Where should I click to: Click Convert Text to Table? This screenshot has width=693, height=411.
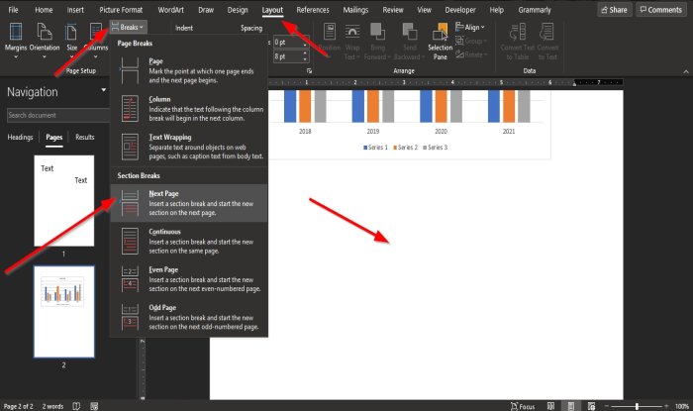517,42
